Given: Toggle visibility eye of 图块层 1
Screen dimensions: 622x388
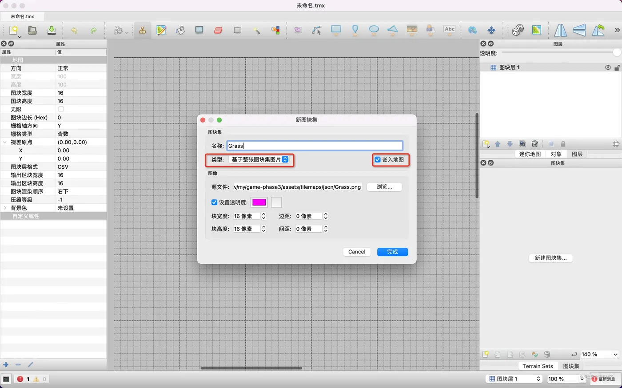Looking at the screenshot, I should [608, 67].
